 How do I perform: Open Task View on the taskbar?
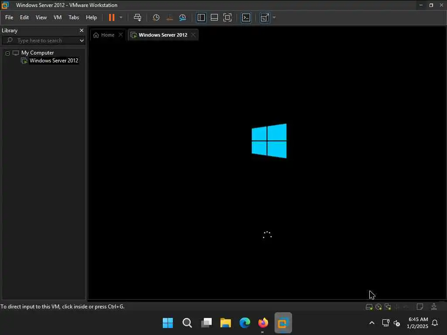click(x=206, y=323)
